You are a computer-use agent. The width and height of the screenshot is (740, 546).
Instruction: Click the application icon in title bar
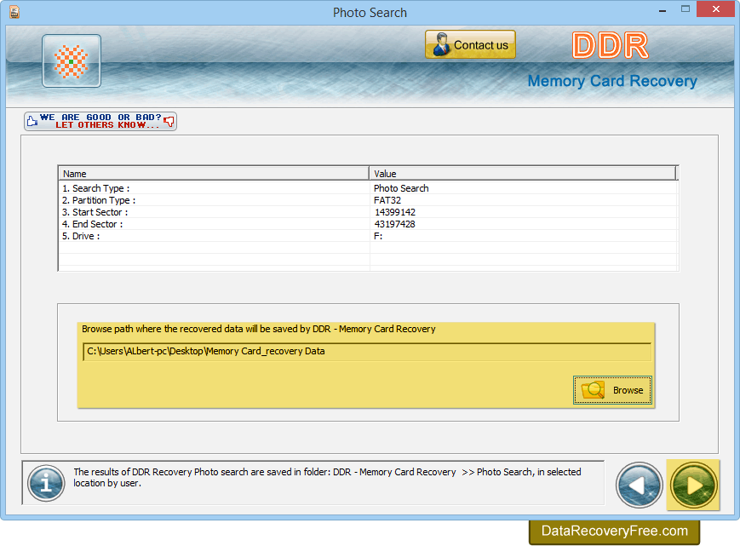point(14,12)
